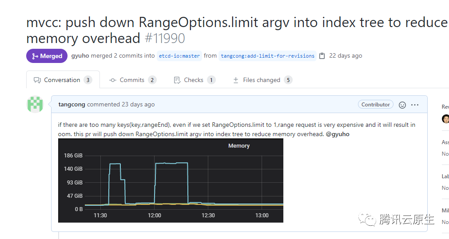Click the @gyuho mention in comment
This screenshot has width=449, height=239.
338,134
